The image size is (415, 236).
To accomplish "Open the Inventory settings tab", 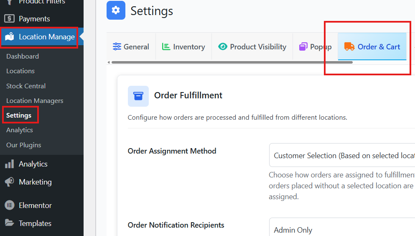I will 183,47.
